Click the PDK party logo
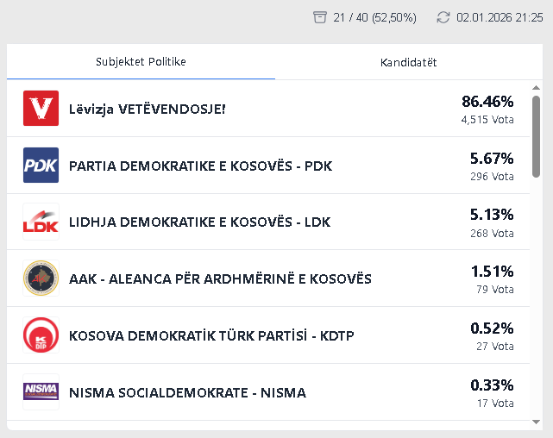 [x=41, y=165]
